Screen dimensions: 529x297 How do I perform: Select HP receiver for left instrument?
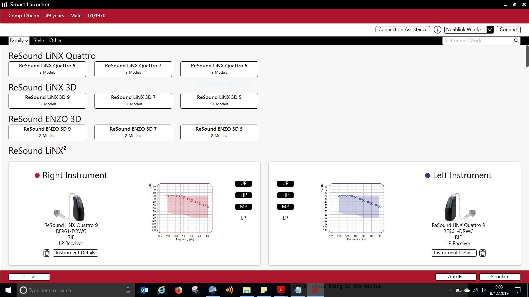tap(285, 195)
